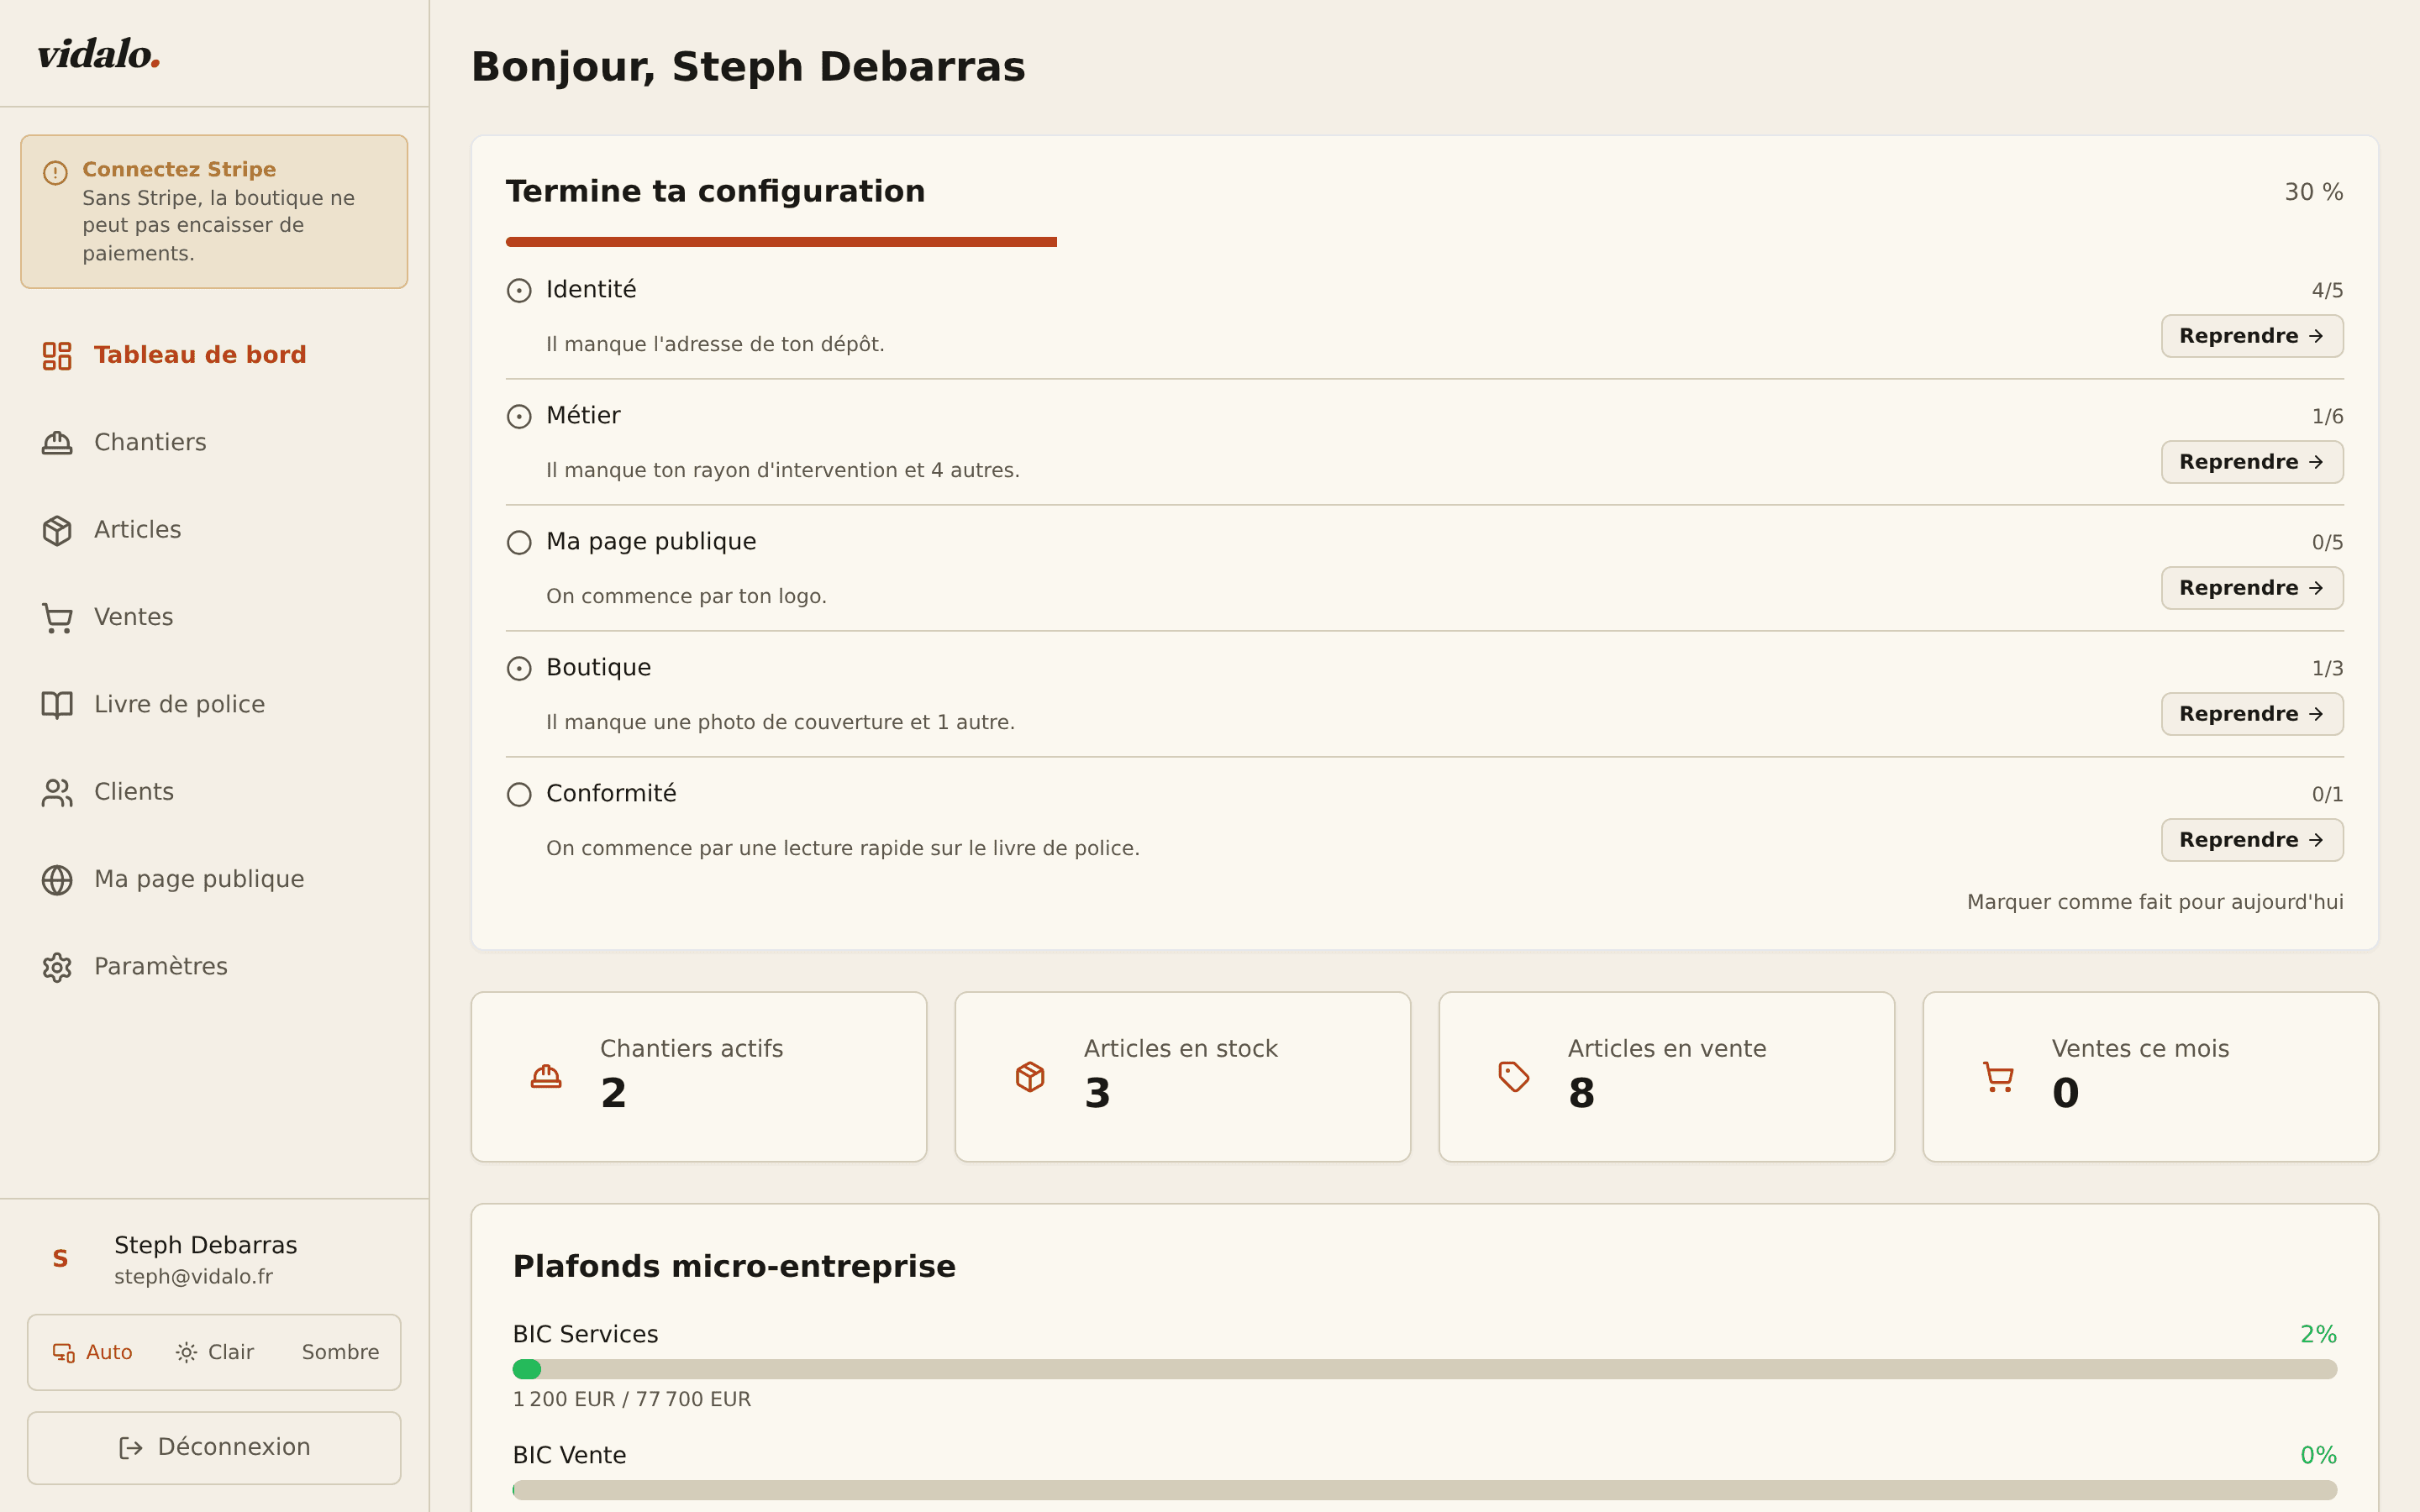Click the Déconnexion button
Viewport: 2420px width, 1512px height.
pyautogui.click(x=214, y=1448)
